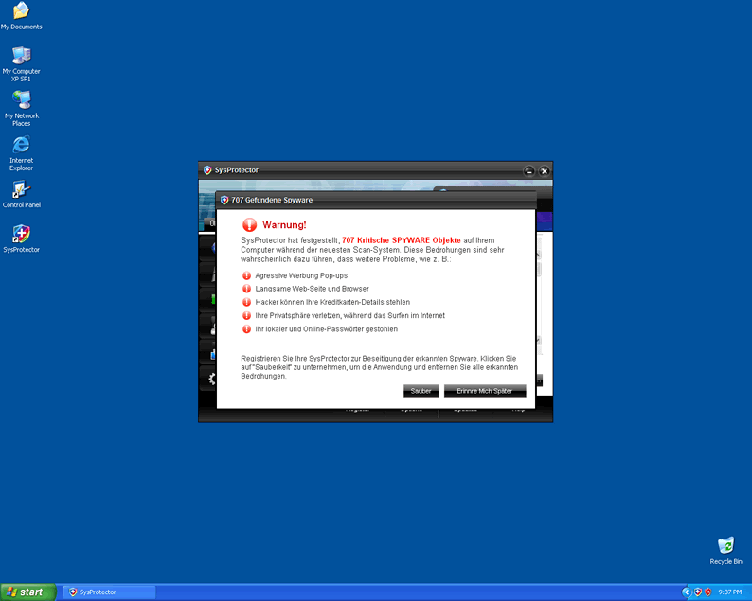
Task: Select the SysProtector desktop shortcut
Action: pyautogui.click(x=21, y=235)
